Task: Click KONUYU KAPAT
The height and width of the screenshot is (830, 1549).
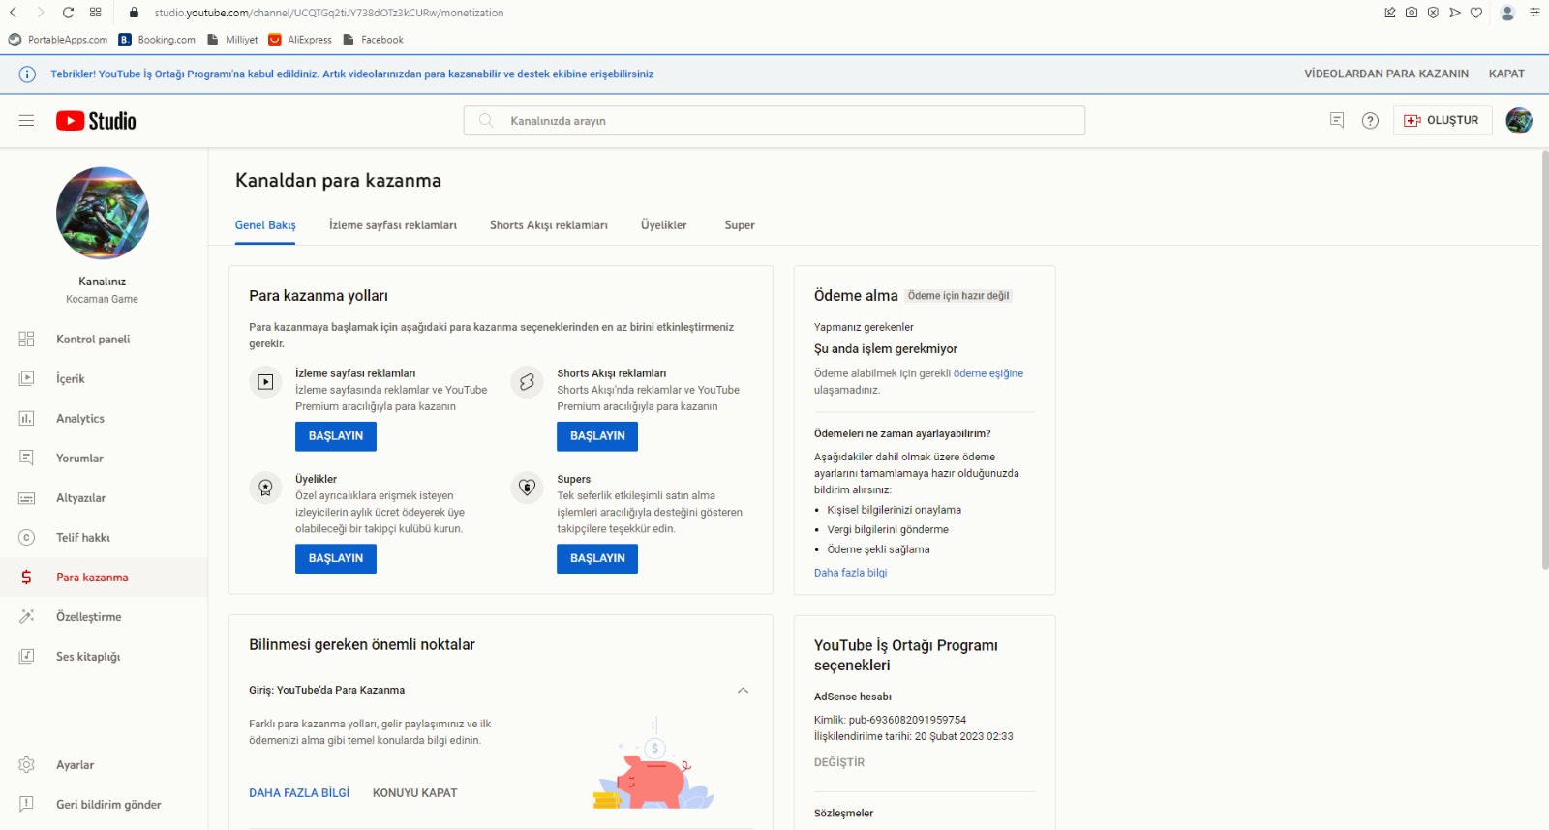Action: click(414, 793)
